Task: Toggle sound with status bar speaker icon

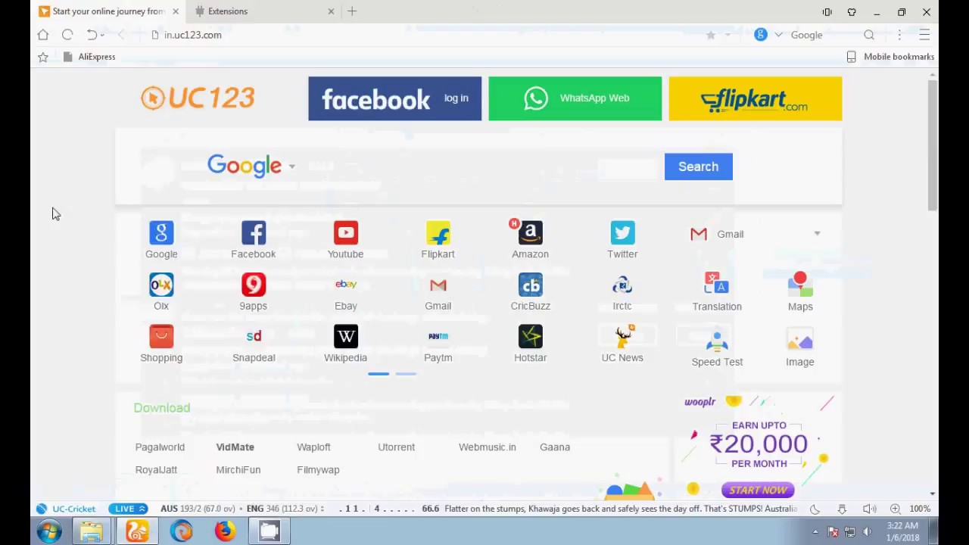Action: (869, 509)
